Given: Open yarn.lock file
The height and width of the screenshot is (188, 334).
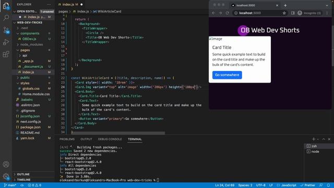Looking at the screenshot, I should coord(27,138).
